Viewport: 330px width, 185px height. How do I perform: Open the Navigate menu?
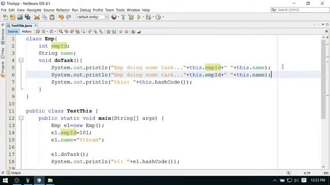pos(34,10)
